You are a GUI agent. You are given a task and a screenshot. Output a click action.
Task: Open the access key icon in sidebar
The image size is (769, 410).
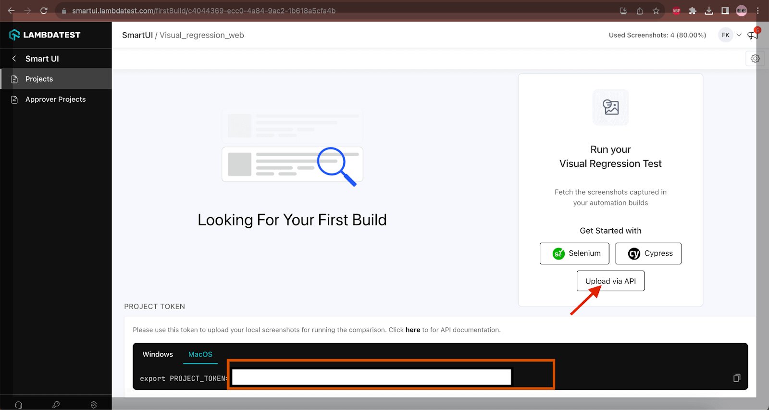(x=56, y=405)
